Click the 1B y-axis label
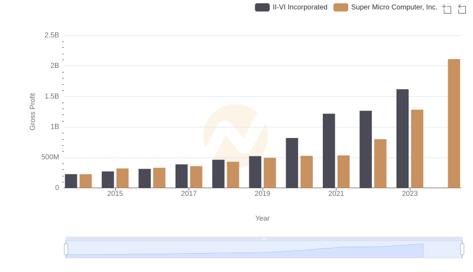473x272 pixels. 55,127
